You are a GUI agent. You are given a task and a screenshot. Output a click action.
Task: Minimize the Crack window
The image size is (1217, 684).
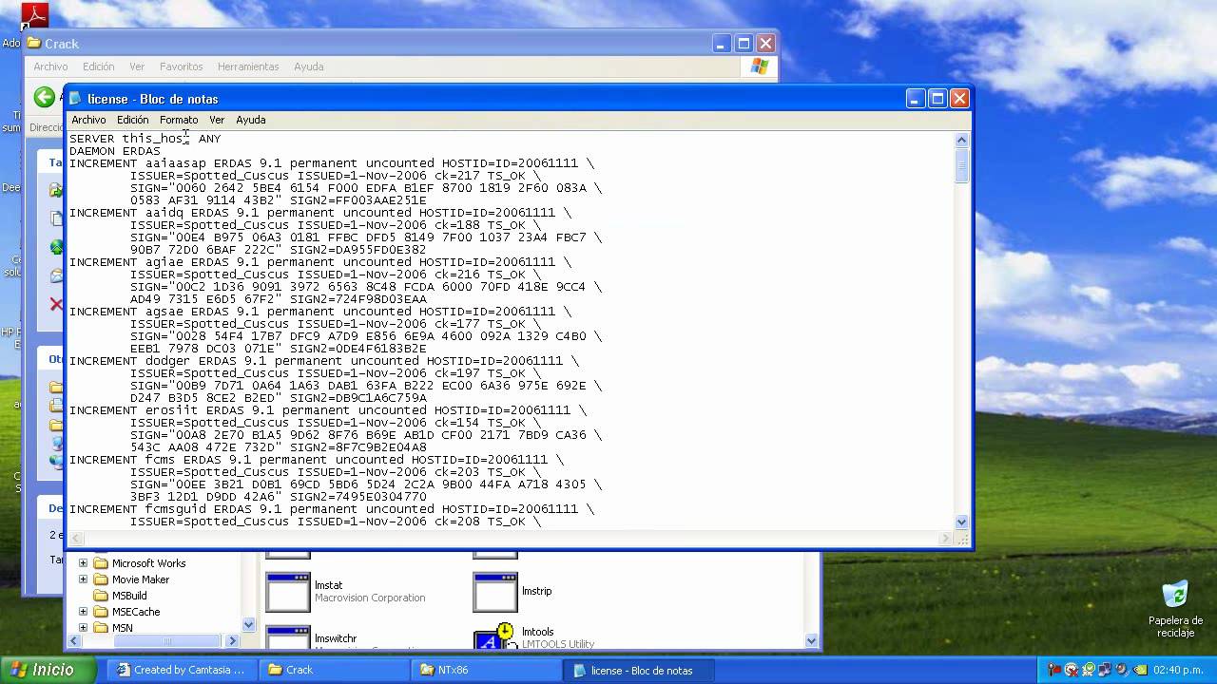(724, 44)
